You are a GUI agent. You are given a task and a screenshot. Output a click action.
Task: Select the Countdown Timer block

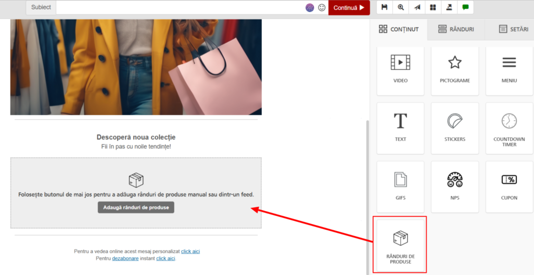coord(509,128)
